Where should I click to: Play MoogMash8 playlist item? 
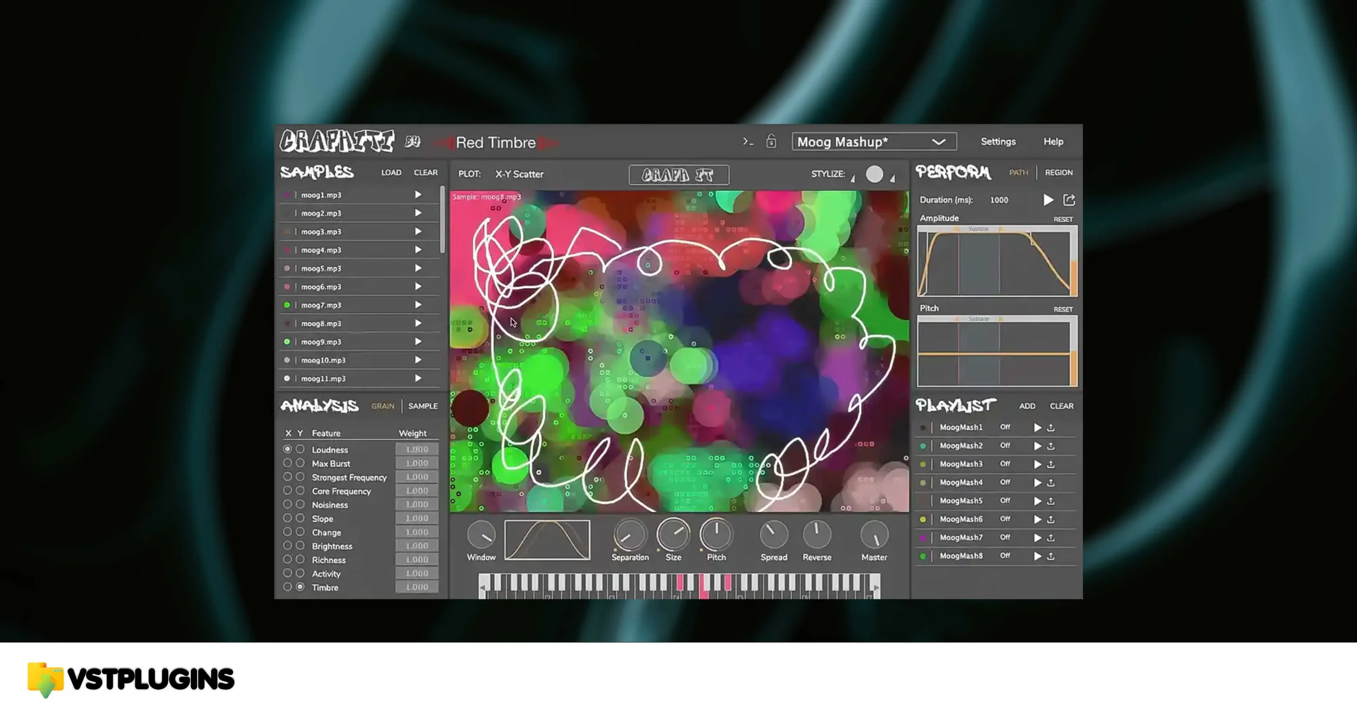click(1037, 556)
